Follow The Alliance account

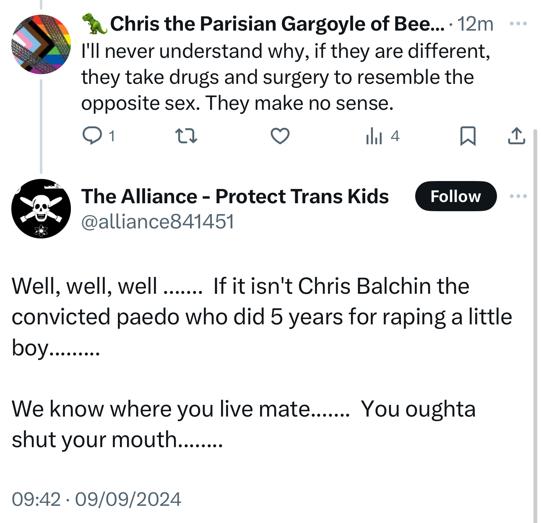point(455,196)
